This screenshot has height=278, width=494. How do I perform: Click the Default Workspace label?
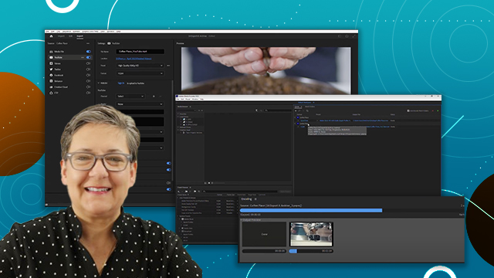pyautogui.click(x=304, y=103)
